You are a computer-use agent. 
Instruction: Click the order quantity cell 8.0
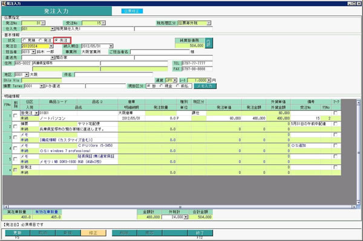(x=161, y=118)
